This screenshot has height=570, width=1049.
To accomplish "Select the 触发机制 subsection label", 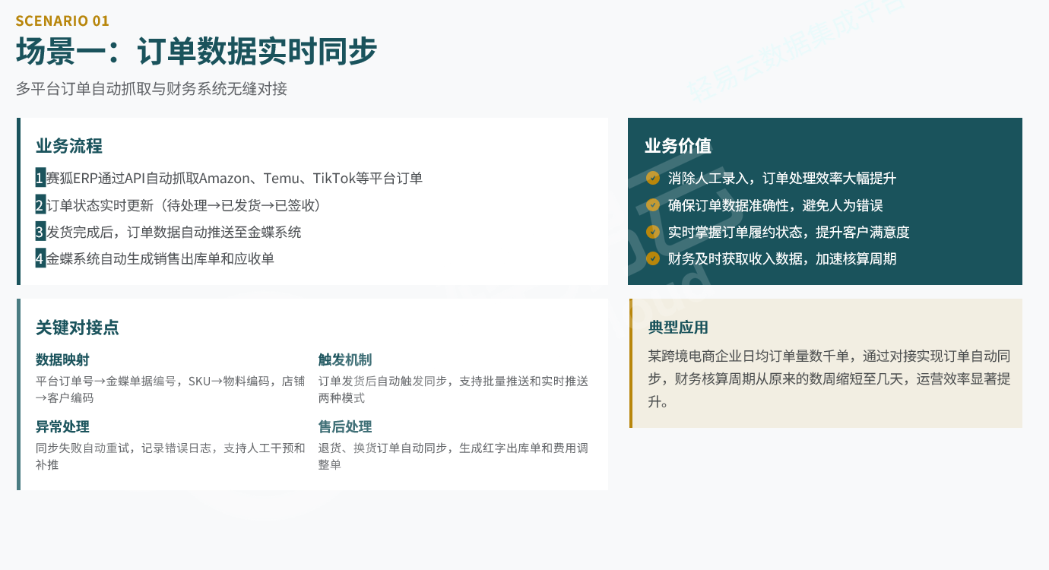I will [345, 360].
